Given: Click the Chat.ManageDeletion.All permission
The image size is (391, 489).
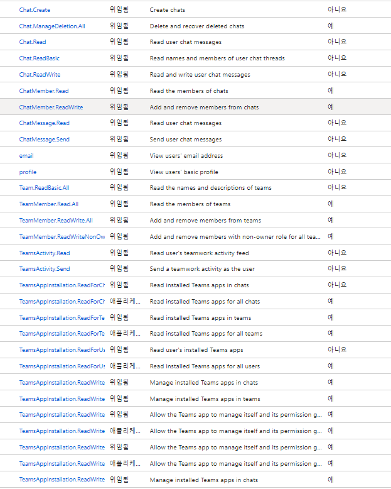Looking at the screenshot, I should pyautogui.click(x=52, y=26).
